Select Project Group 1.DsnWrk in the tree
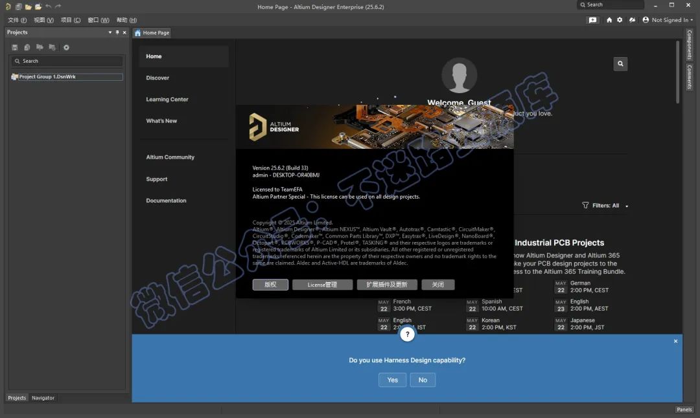The width and height of the screenshot is (700, 418). (x=67, y=76)
